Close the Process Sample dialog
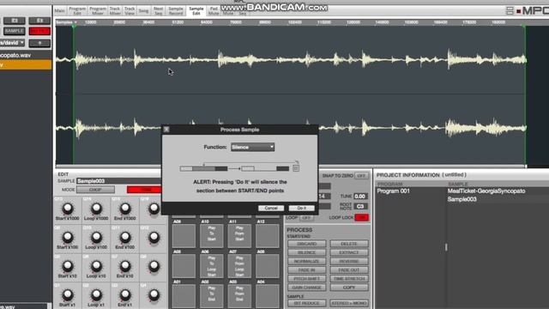Screen dimensions: 549x309 click(166, 130)
